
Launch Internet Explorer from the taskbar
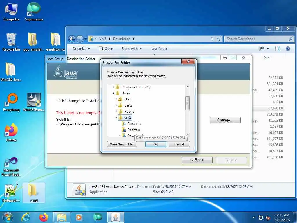[x=26, y=217]
